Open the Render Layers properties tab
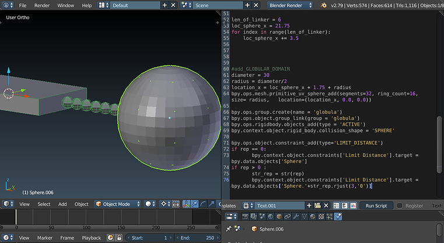Screen dimensions: 444x243 (x=253, y=216)
